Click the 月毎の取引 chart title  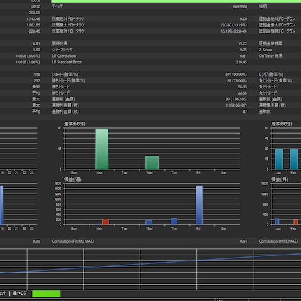click(x=281, y=124)
